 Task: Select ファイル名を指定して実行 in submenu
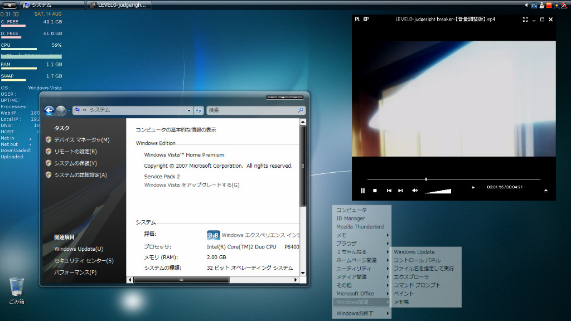(425, 269)
